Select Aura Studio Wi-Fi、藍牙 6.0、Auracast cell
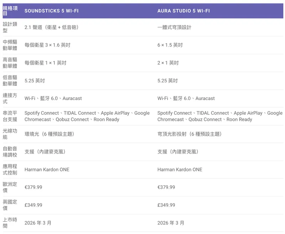Image resolution: width=285 pixels, height=234 pixels. point(186,98)
